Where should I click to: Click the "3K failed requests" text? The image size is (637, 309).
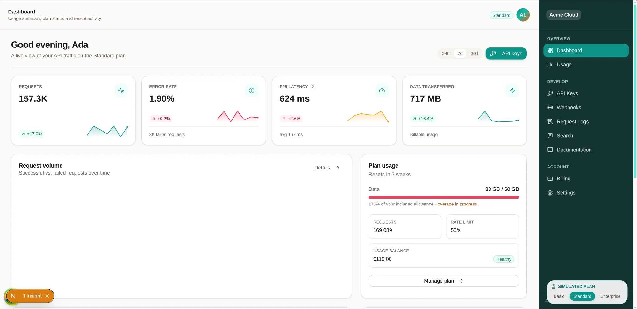coord(167,135)
